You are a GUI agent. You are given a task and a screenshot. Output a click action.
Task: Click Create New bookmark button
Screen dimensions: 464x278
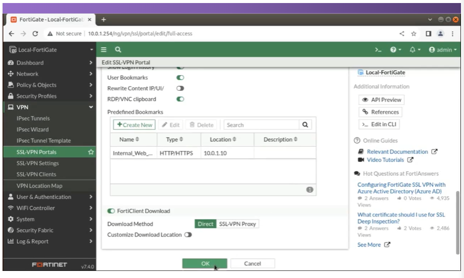pyautogui.click(x=134, y=125)
